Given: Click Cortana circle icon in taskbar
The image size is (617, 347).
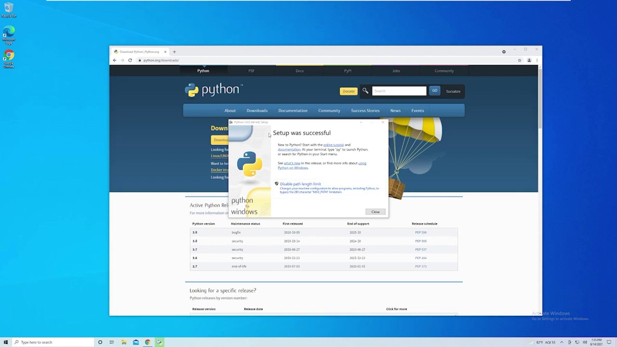Looking at the screenshot, I should click(100, 342).
